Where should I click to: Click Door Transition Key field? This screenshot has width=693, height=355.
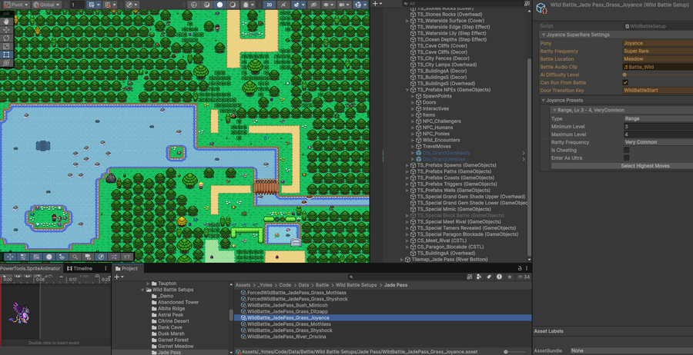[x=658, y=91]
